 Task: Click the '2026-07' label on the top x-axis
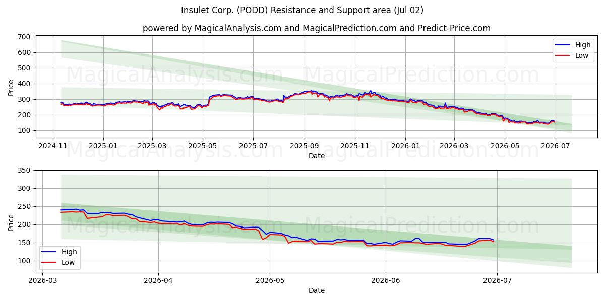click(555, 146)
